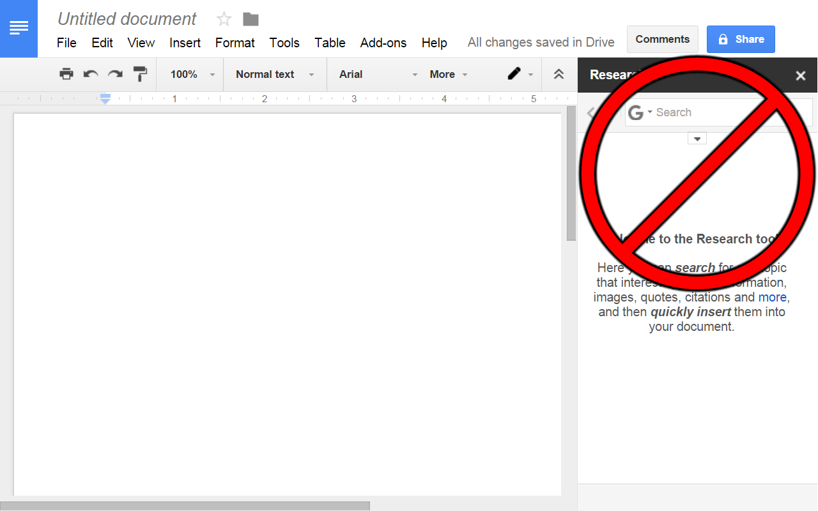Open the Format menu
The height and width of the screenshot is (511, 818).
pyautogui.click(x=235, y=43)
